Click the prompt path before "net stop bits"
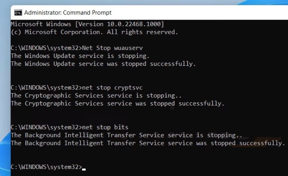Screen dimensions: 288x176 pyautogui.click(x=46, y=127)
